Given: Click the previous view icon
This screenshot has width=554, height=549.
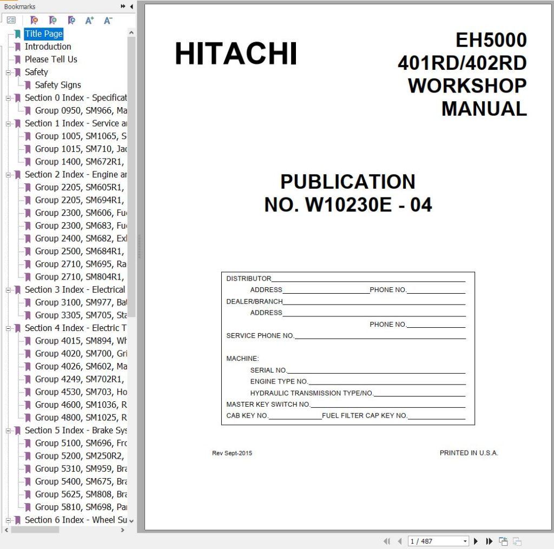Looking at the screenshot, I should pos(503,541).
